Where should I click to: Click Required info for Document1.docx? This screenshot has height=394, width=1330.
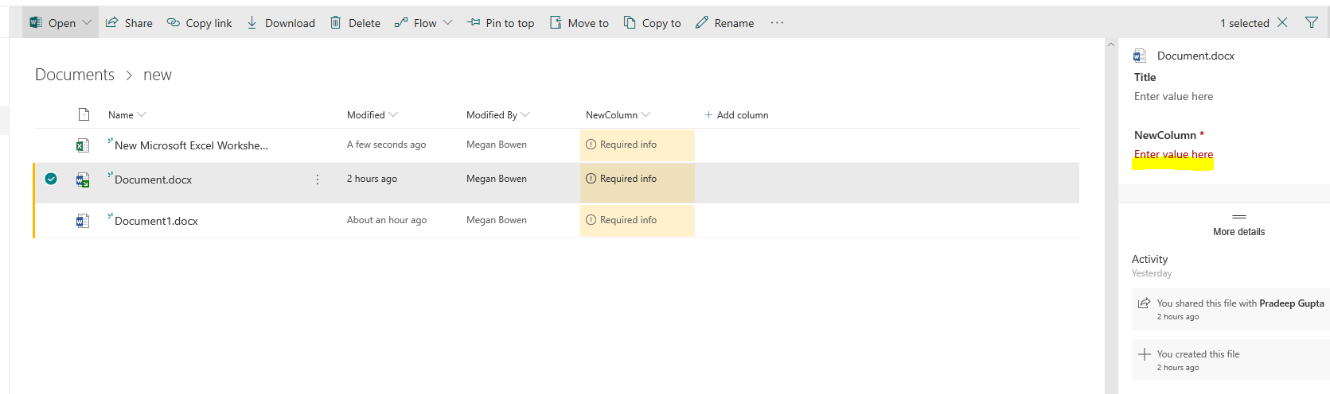(638, 220)
